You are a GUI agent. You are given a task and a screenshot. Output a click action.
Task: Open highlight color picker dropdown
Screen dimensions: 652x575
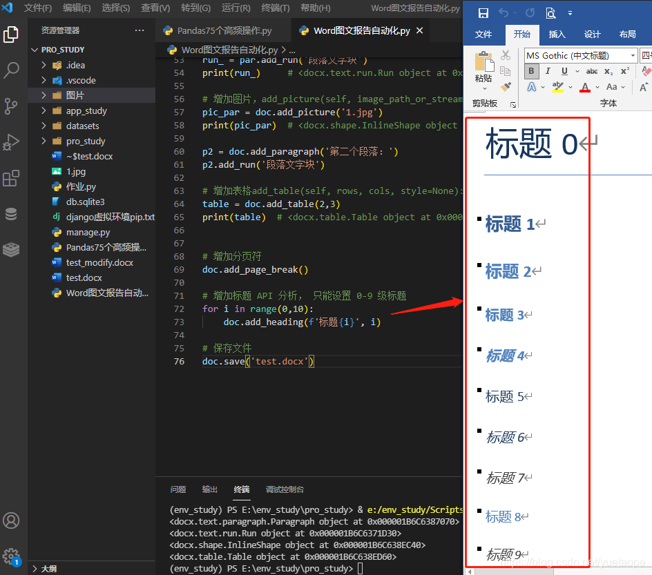click(x=570, y=87)
